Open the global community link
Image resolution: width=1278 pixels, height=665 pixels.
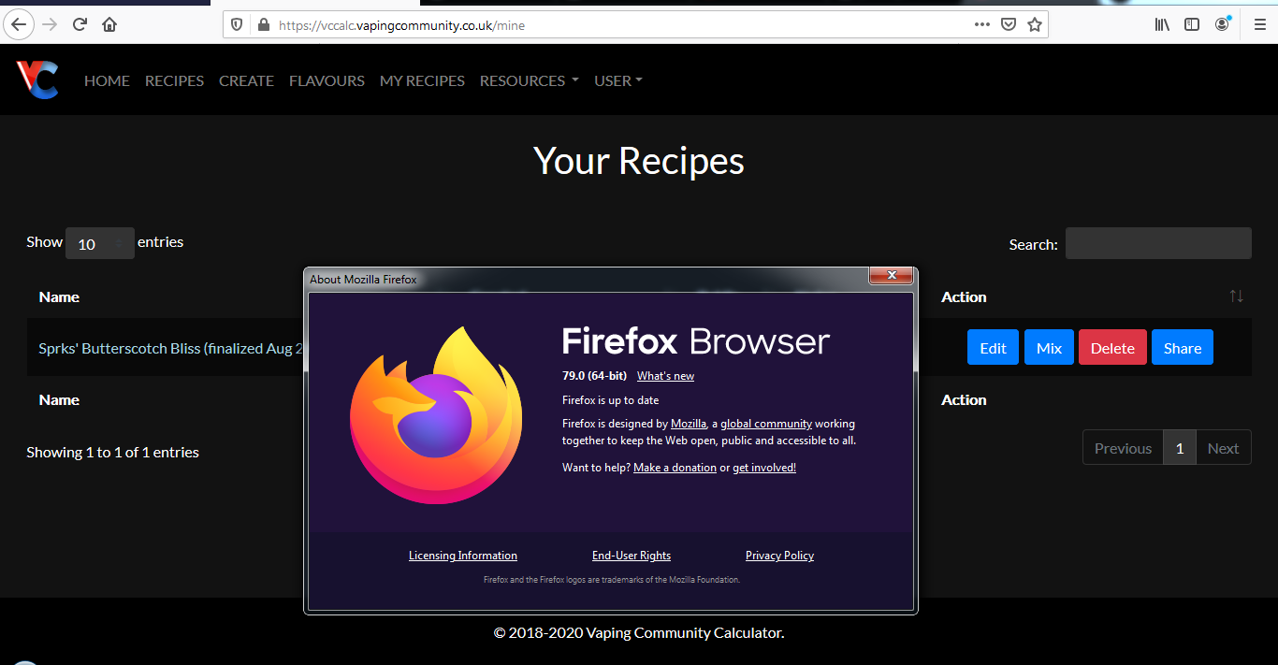(766, 424)
